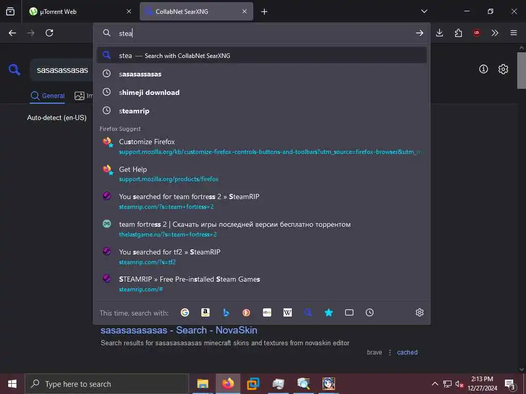This screenshot has height=394, width=526.
Task: Open the Get Help suggestion
Action: (261, 174)
